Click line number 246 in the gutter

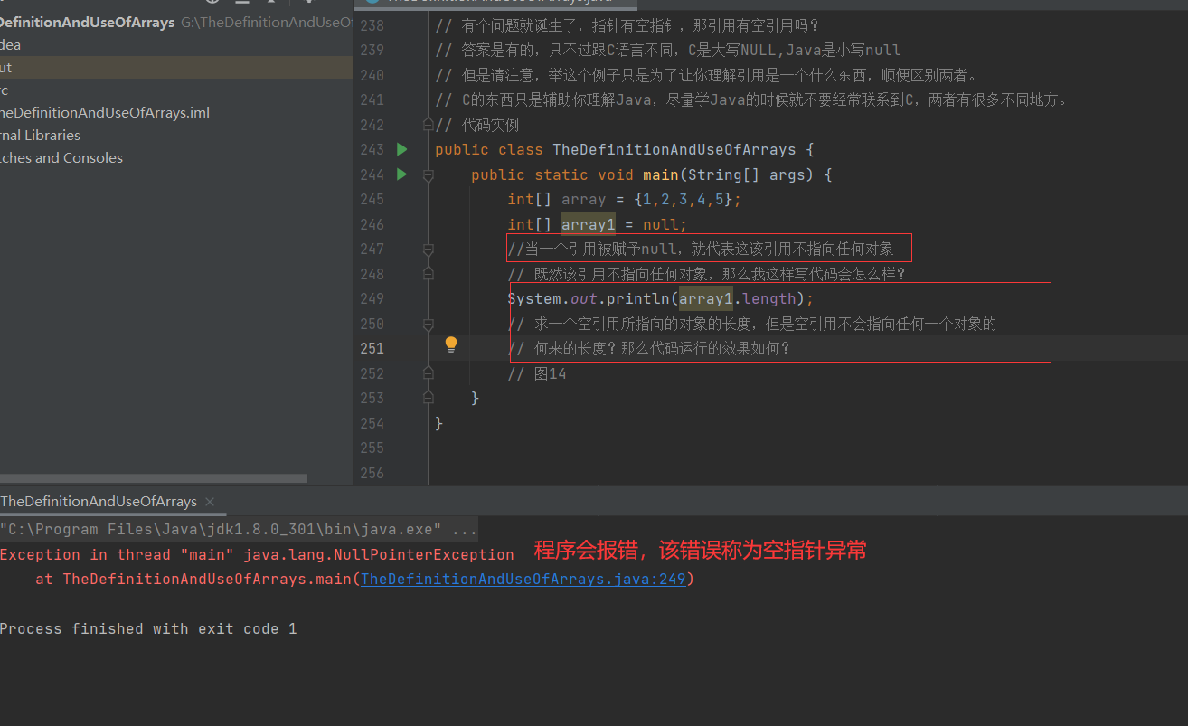click(x=372, y=224)
